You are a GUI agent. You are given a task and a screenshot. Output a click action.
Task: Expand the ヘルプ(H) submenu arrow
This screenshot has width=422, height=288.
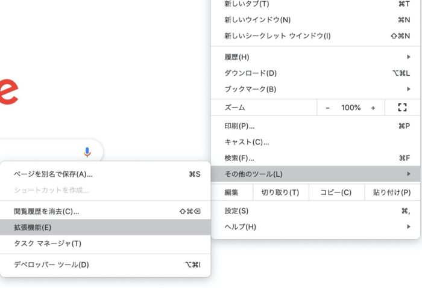409,227
